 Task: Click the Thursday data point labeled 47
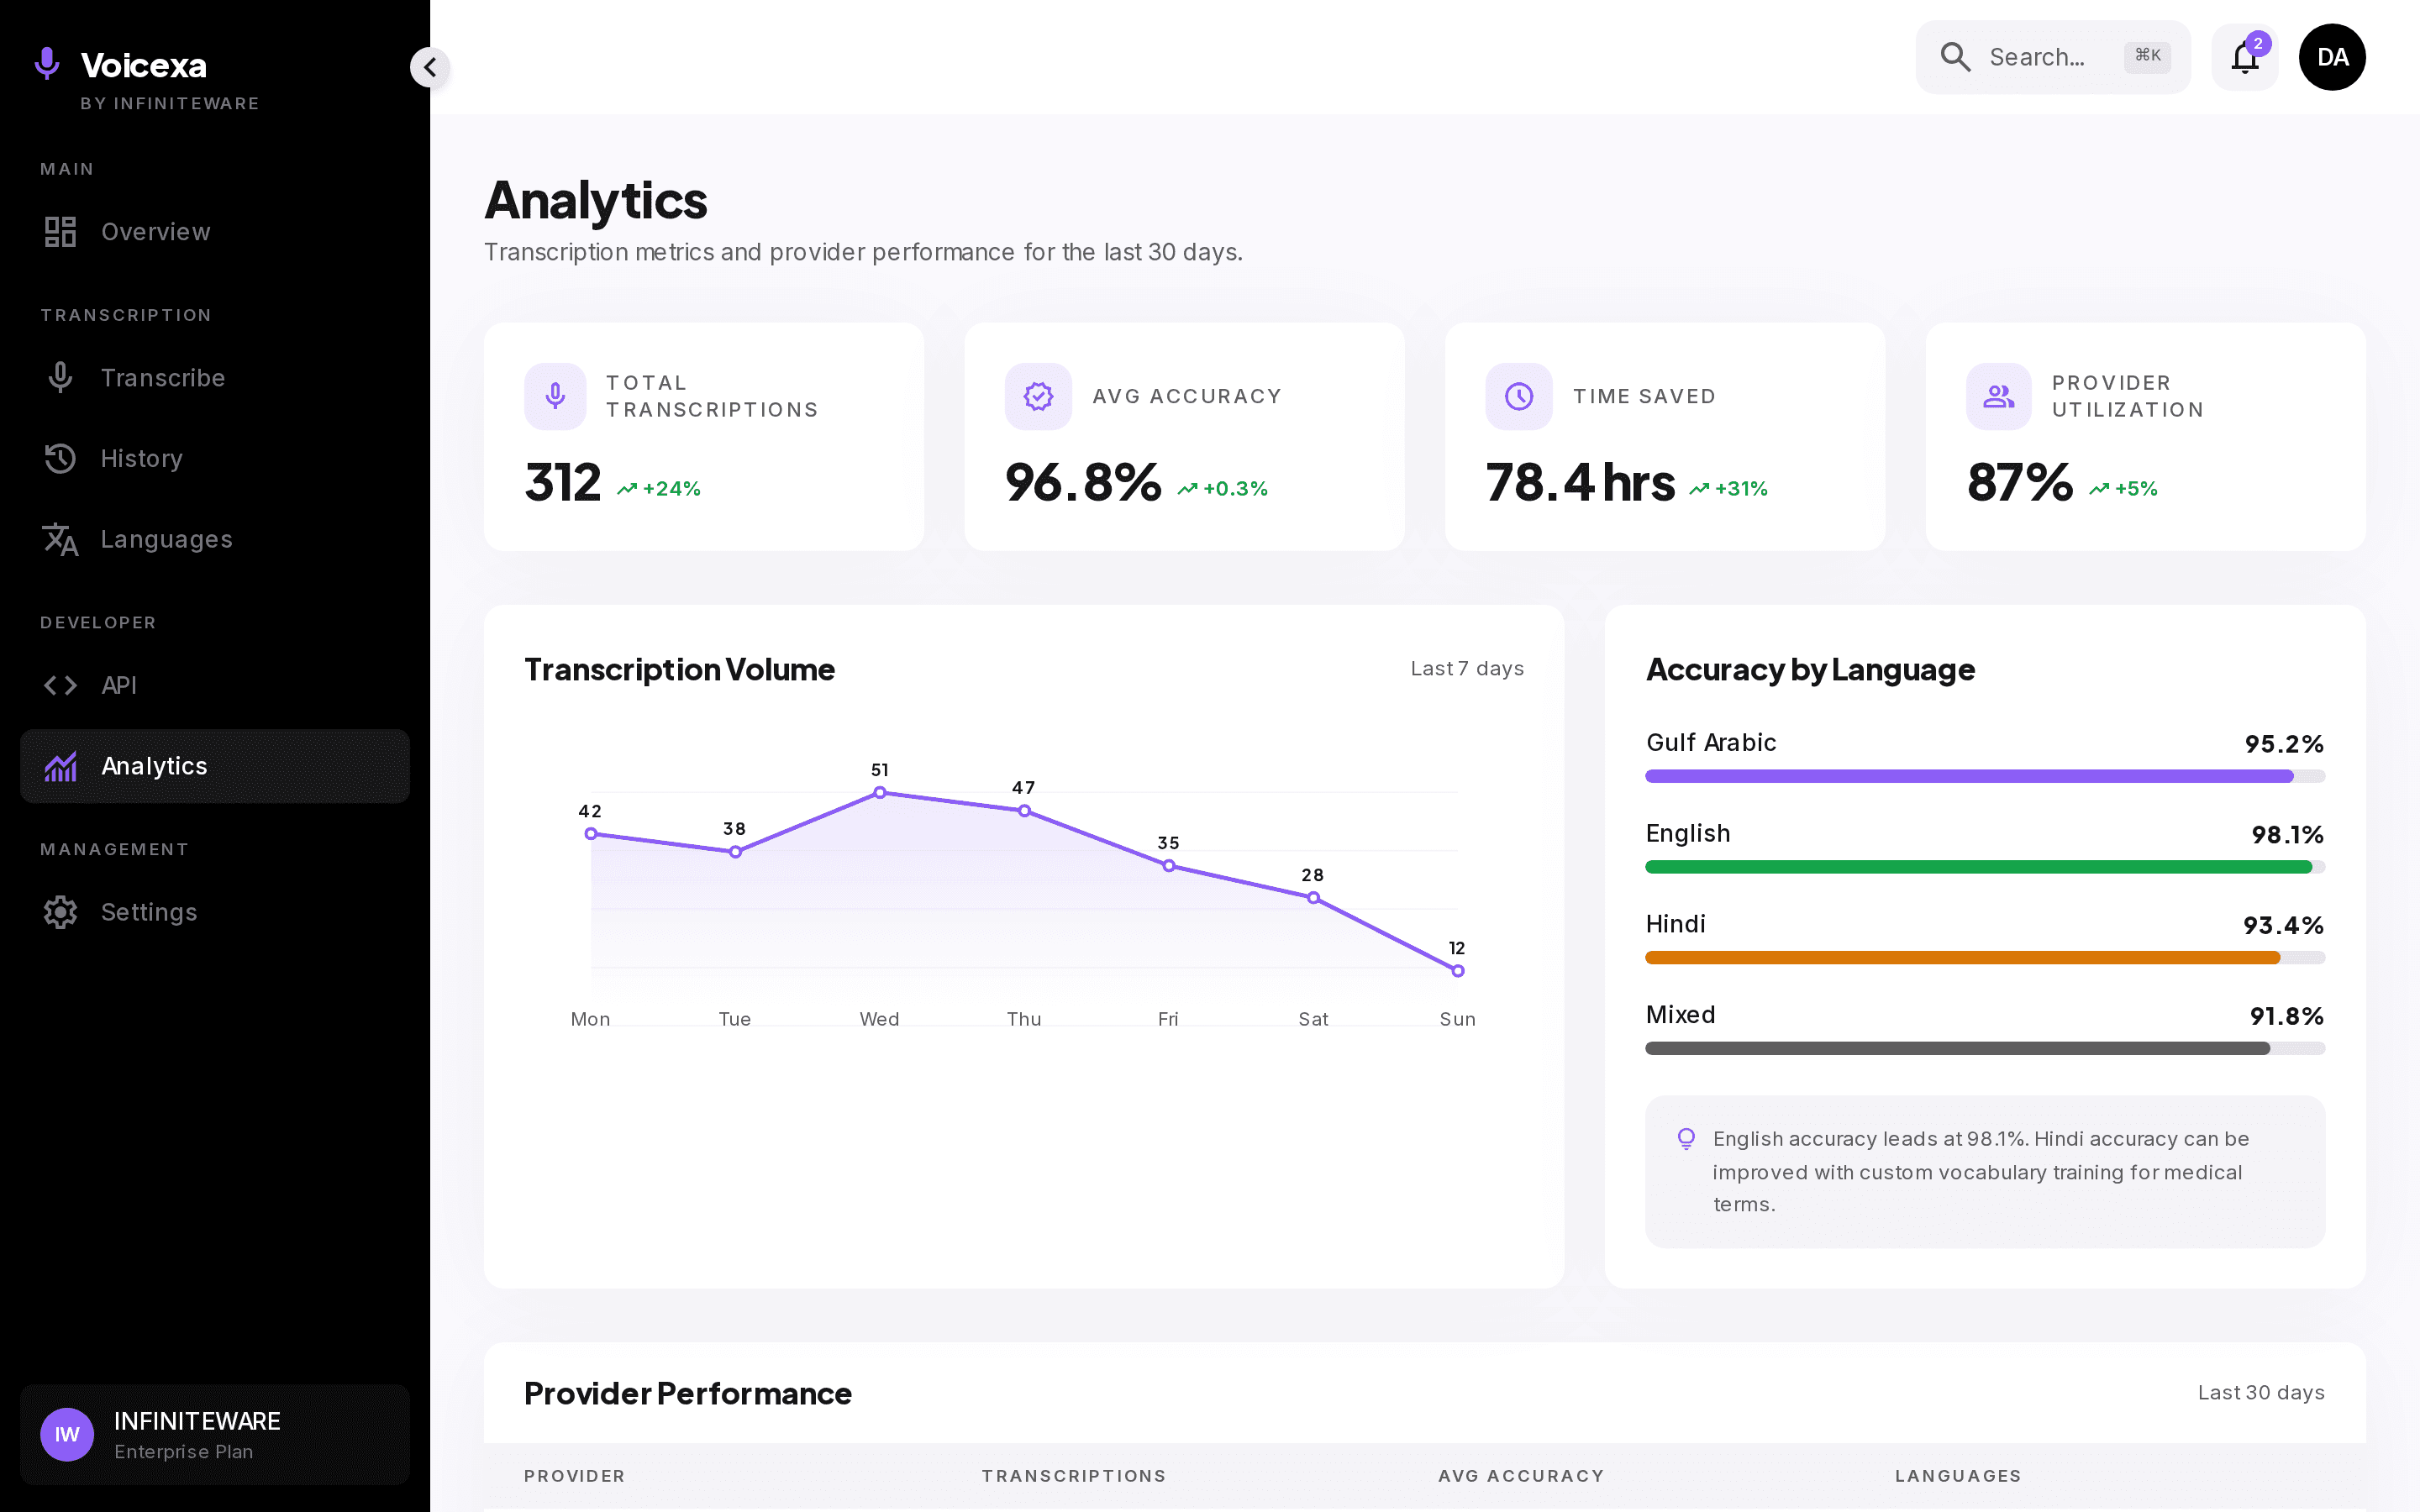pyautogui.click(x=1024, y=811)
